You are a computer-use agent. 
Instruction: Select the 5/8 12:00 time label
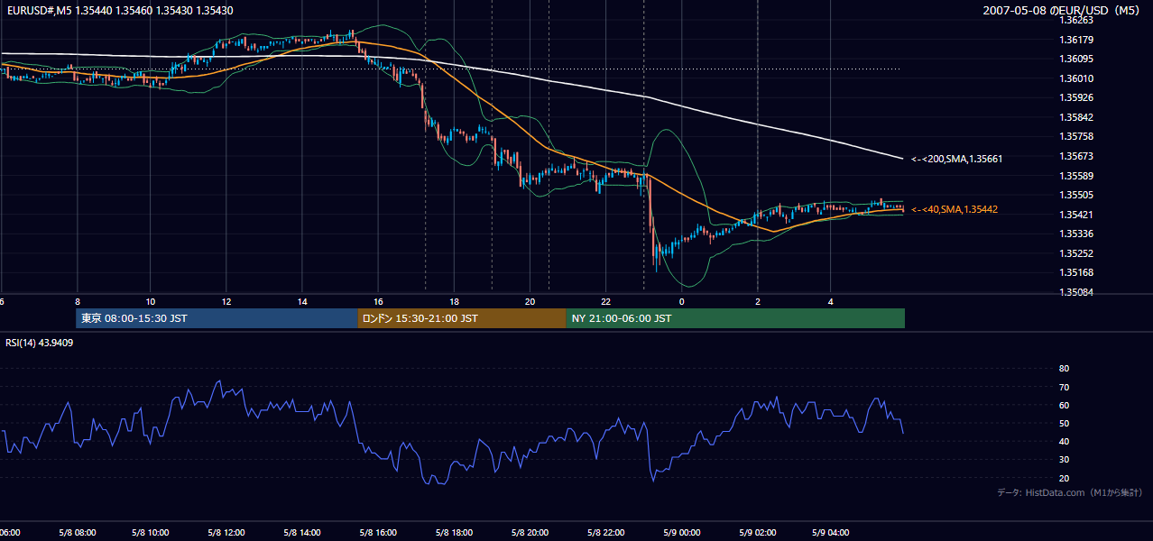[226, 533]
